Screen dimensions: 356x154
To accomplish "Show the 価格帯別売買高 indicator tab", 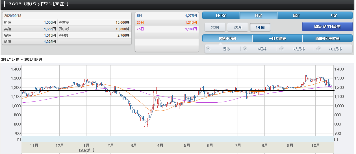I will pos(327,38).
